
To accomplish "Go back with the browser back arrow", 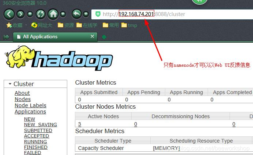I will 9,14.
